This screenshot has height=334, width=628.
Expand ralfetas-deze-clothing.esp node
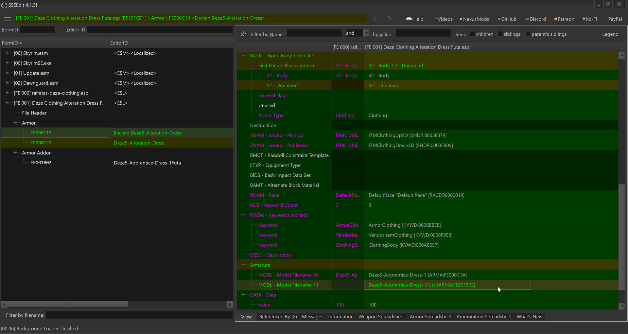point(7,93)
